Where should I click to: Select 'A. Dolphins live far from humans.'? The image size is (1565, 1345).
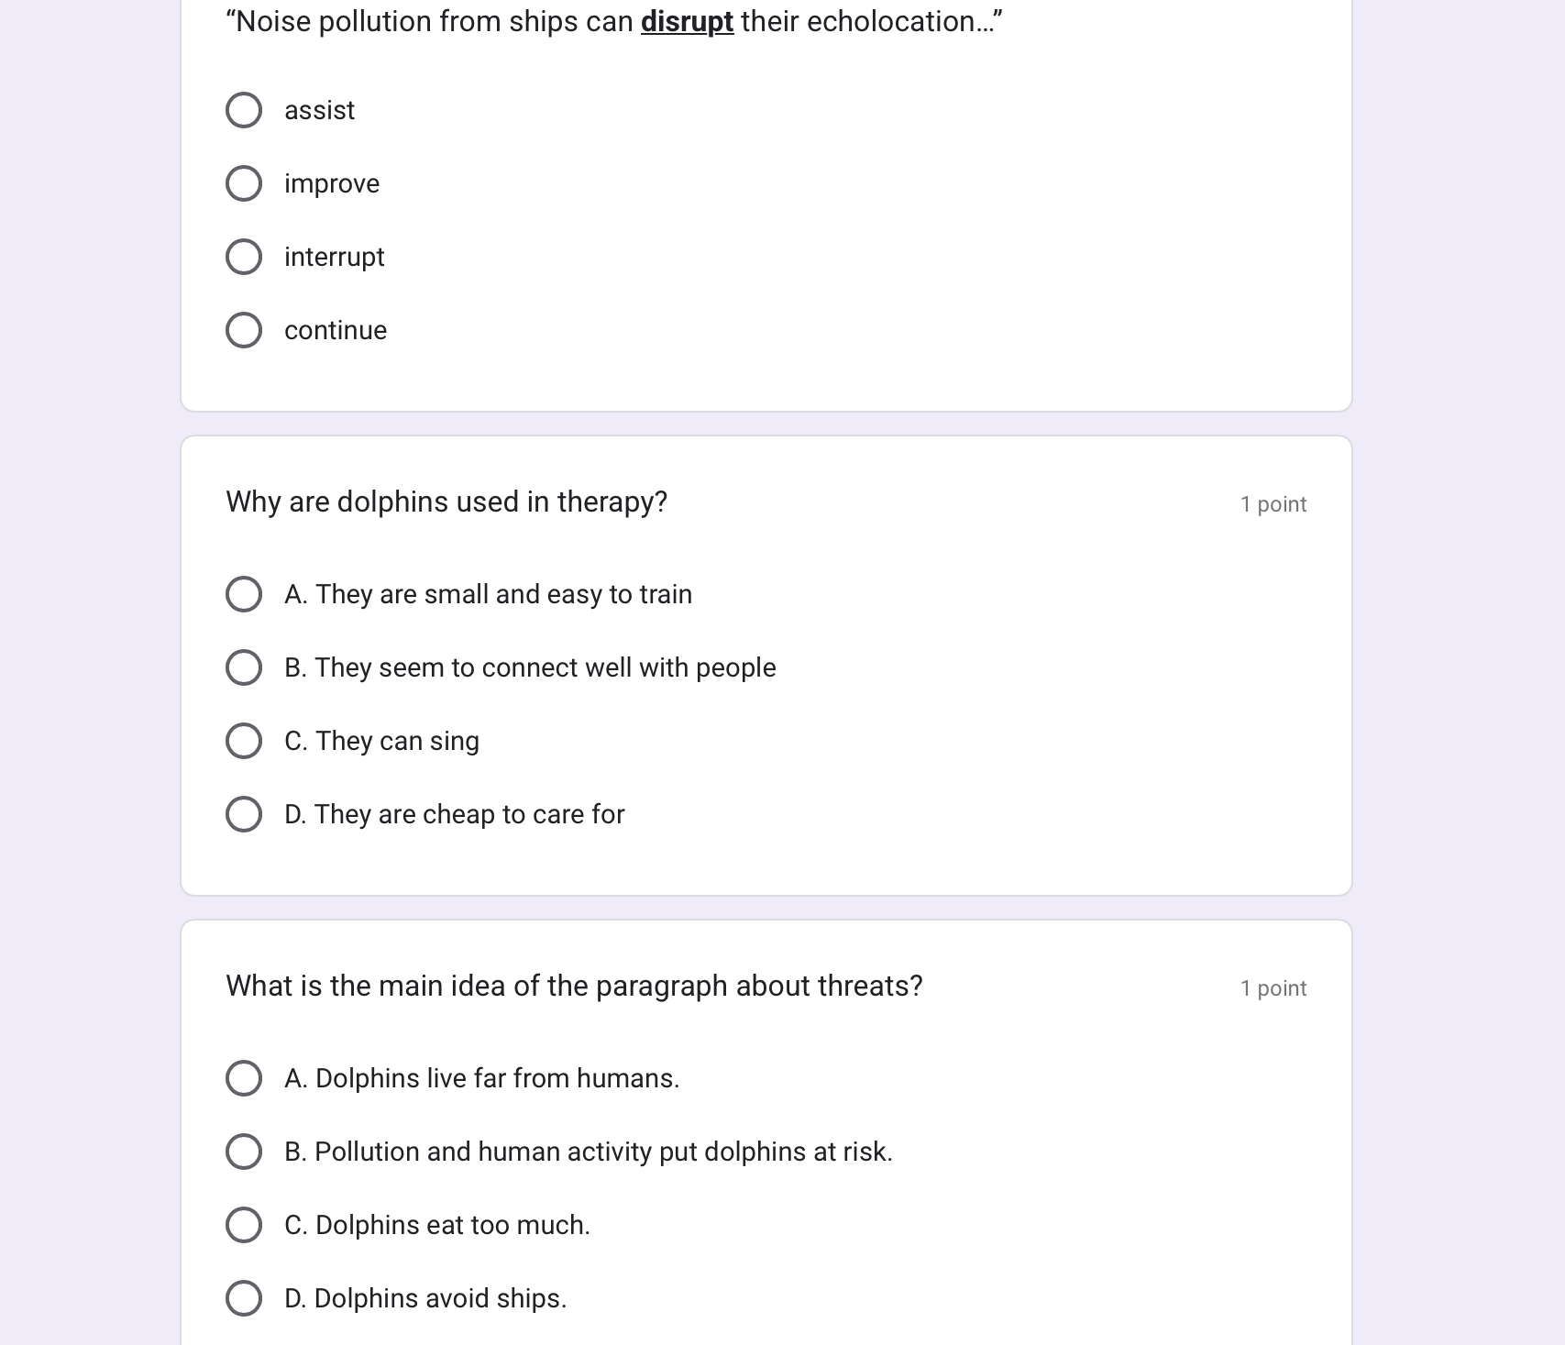coord(244,1078)
